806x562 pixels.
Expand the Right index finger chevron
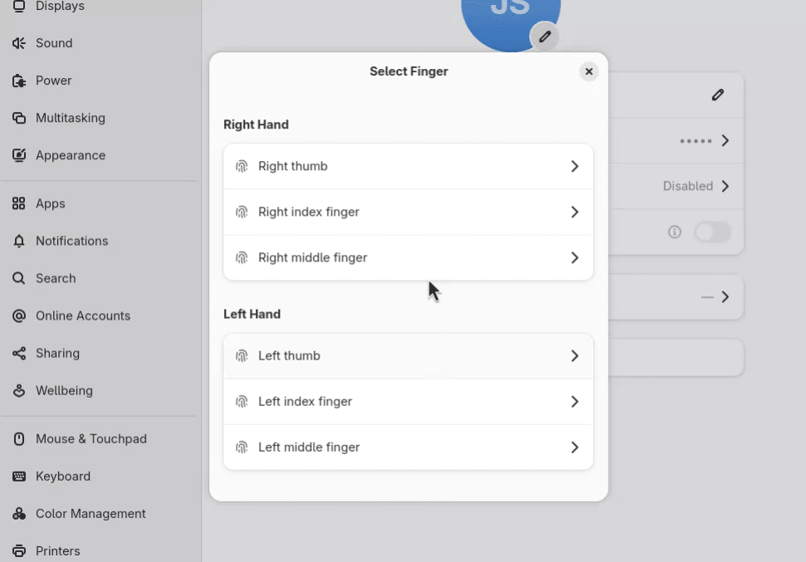pyautogui.click(x=574, y=212)
